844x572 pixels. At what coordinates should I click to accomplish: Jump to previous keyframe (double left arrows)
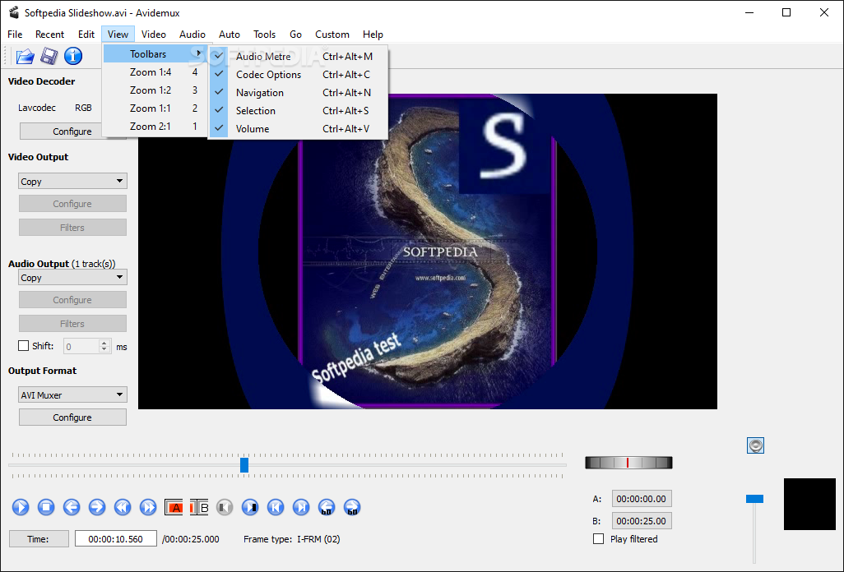[123, 507]
